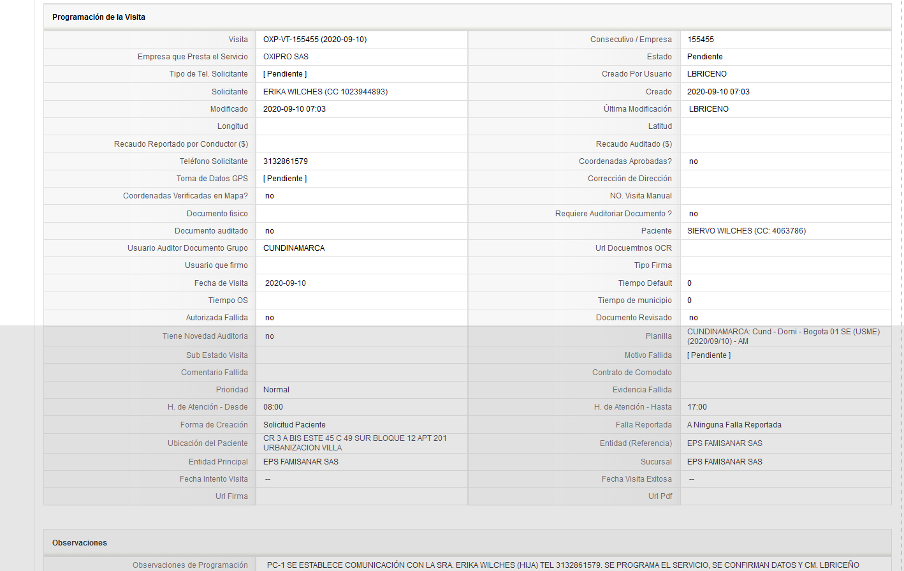Click the Contrato de Comodato label
The height and width of the screenshot is (571, 904).
point(632,373)
